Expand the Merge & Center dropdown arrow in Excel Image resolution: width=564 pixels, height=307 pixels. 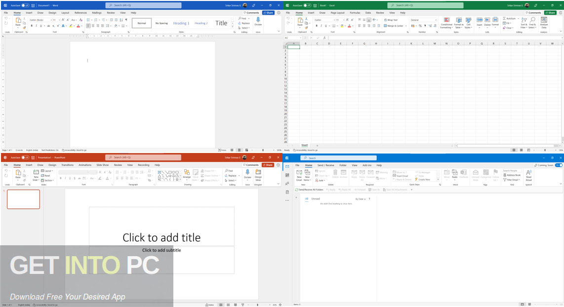point(406,26)
